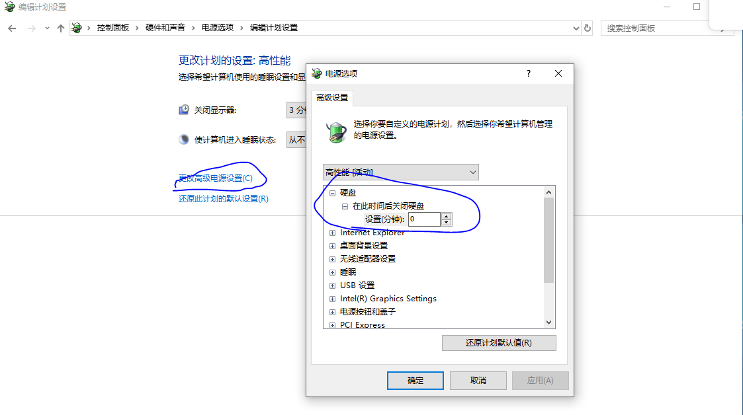
Task: Refresh the control panel address bar
Action: coord(587,28)
